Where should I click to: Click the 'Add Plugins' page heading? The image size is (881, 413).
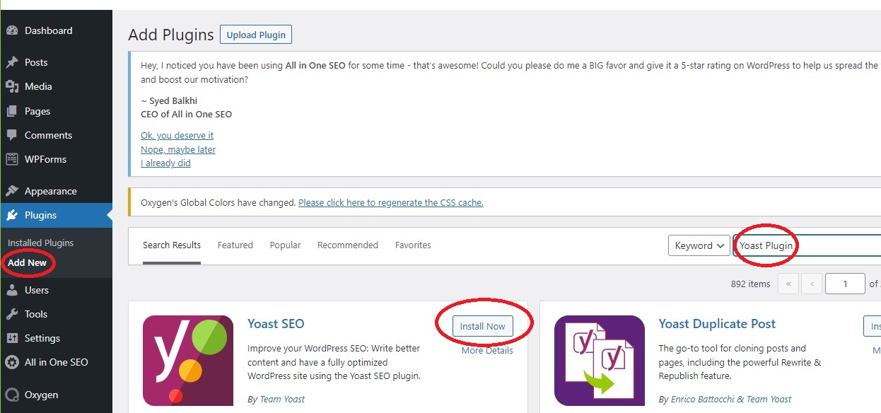pos(170,35)
